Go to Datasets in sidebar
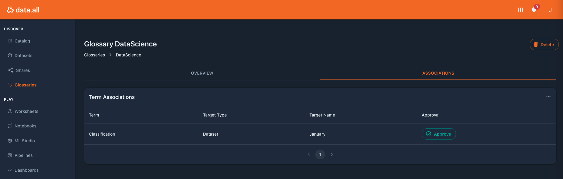The height and width of the screenshot is (179, 563). 23,56
